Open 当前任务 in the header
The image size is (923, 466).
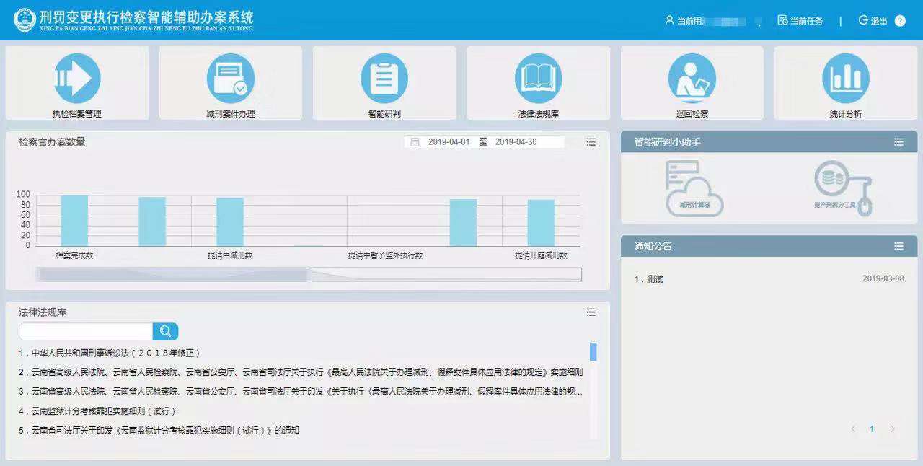(x=800, y=21)
